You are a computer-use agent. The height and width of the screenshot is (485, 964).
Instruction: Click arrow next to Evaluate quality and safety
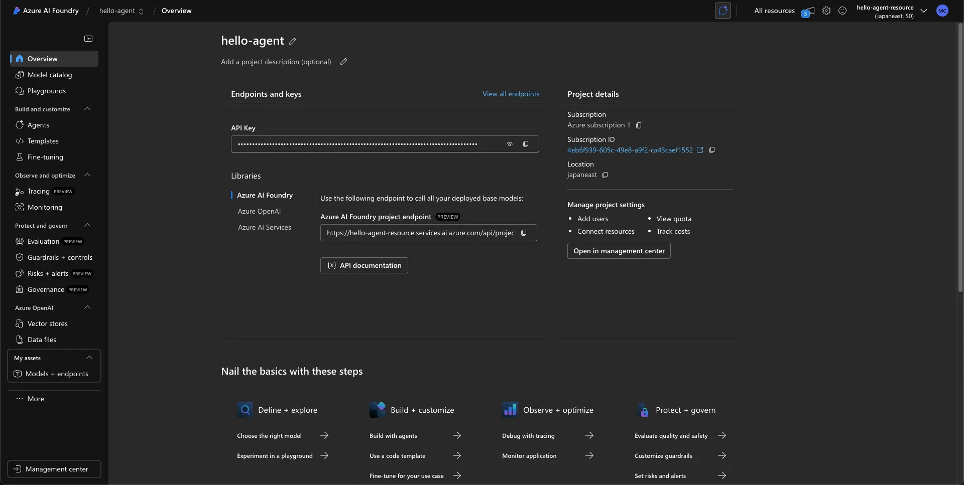pos(722,435)
